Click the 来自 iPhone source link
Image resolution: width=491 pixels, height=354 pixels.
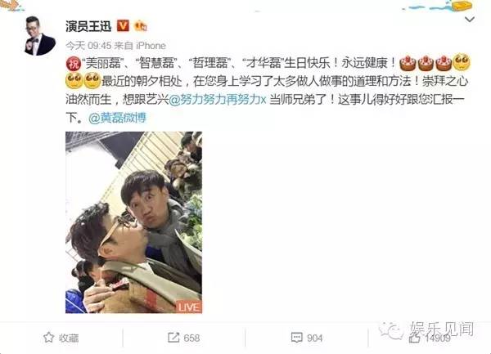click(x=140, y=46)
